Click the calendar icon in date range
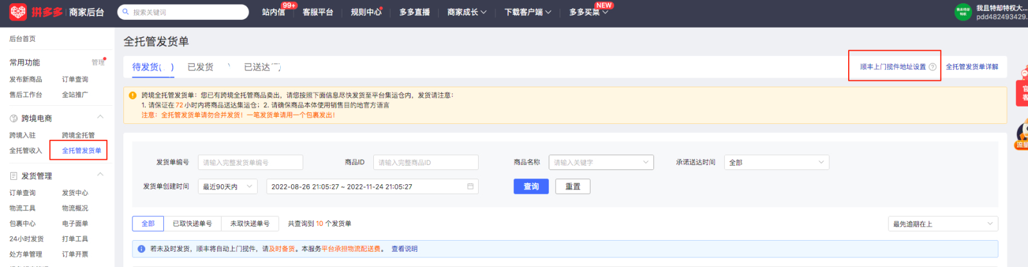This screenshot has width=1028, height=267. click(x=470, y=187)
